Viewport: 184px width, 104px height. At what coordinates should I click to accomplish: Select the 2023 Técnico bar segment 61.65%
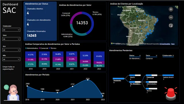pyautogui.click(x=99, y=56)
